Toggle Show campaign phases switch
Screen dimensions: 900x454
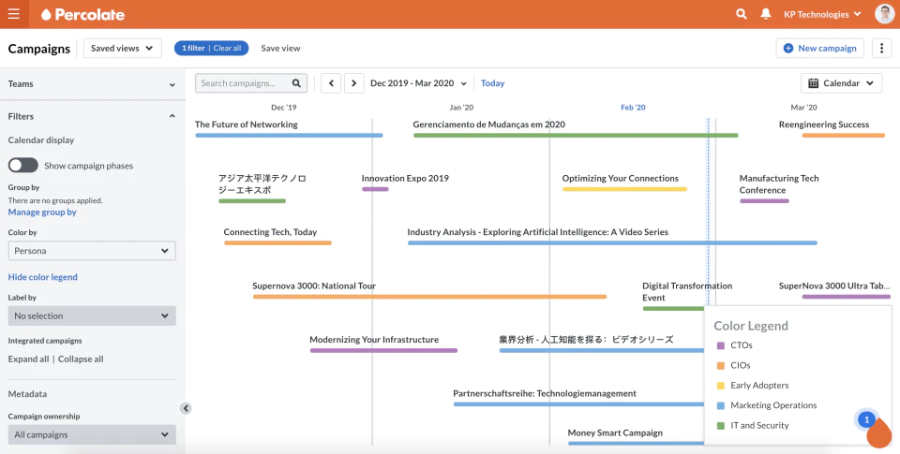tap(22, 166)
